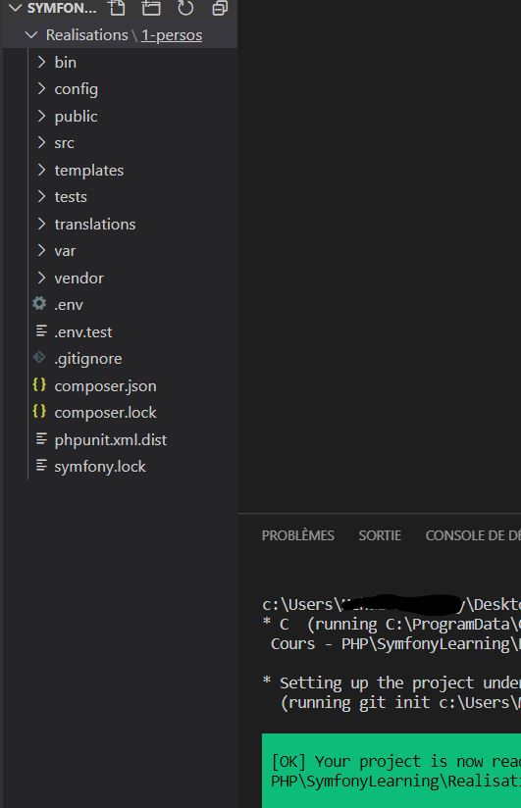Open the CONSOLE DE DÉ... panel tab
This screenshot has height=808, width=521.
[473, 535]
